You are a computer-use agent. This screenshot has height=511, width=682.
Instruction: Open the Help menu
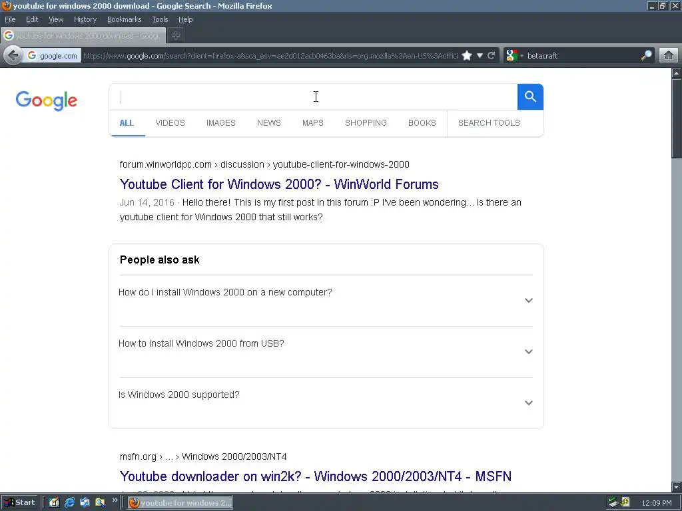click(x=186, y=19)
